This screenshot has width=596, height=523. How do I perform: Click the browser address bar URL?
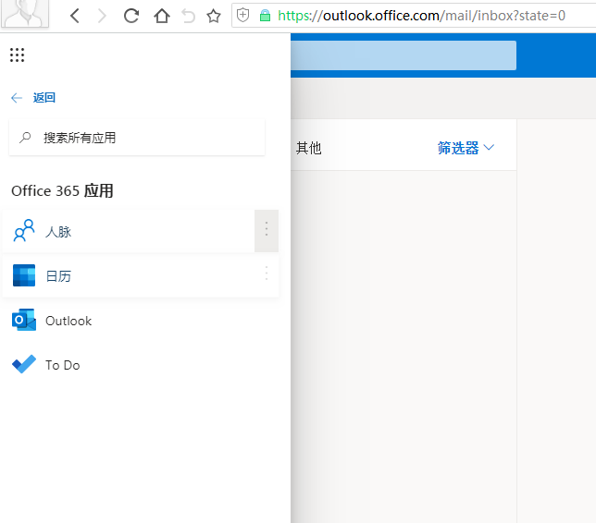click(421, 16)
